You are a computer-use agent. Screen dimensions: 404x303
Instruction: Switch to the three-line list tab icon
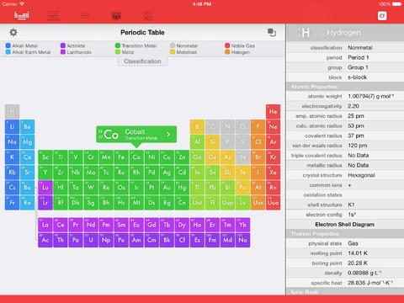coord(85,15)
